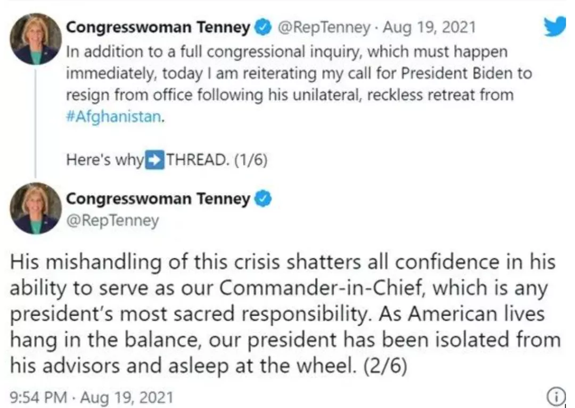Screen dimensions: 575x408
Task: Click the info icon beside the timestamp
Action: (556, 396)
